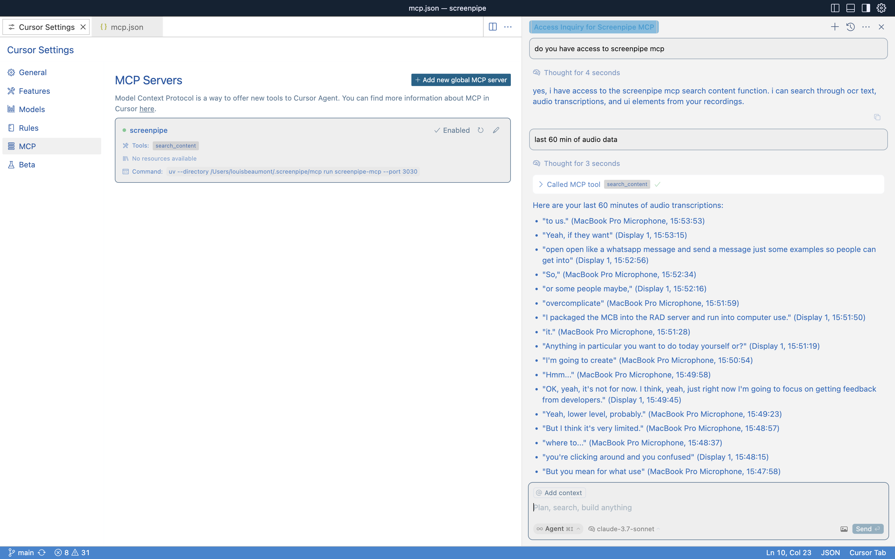Switch to the mcp.json tab
Image resolution: width=895 pixels, height=559 pixels.
click(127, 27)
